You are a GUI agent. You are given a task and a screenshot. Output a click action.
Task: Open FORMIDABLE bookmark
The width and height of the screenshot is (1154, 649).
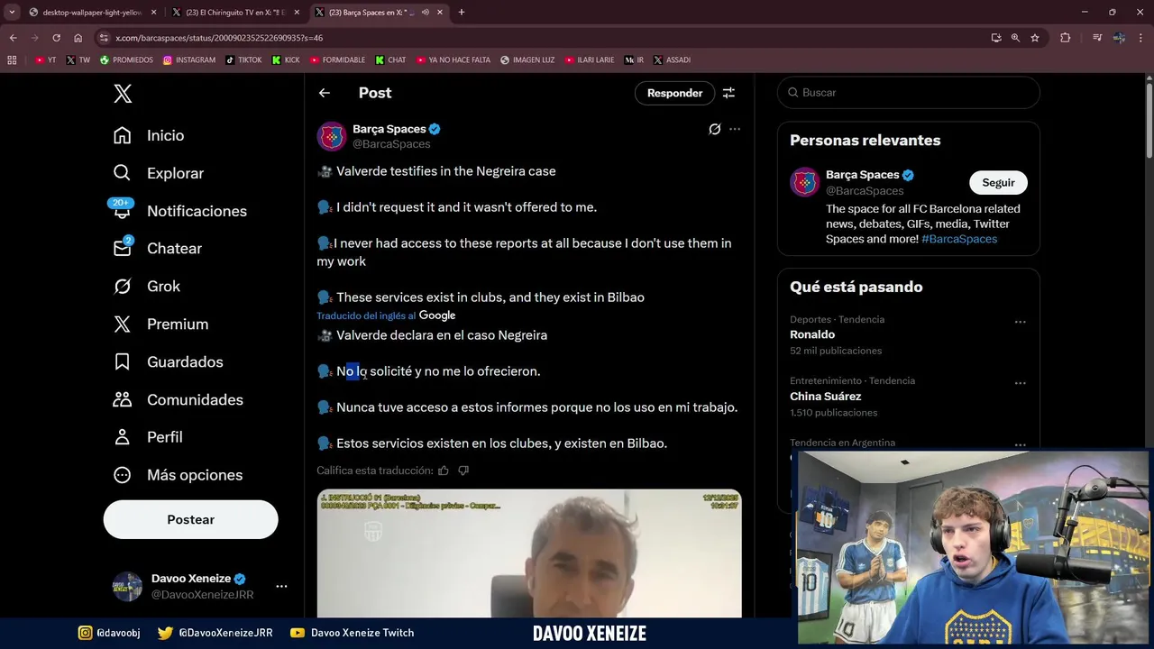[337, 60]
